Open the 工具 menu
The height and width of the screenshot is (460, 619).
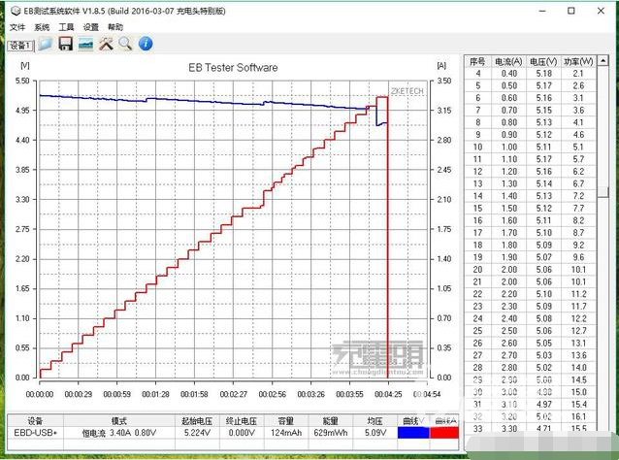point(66,27)
